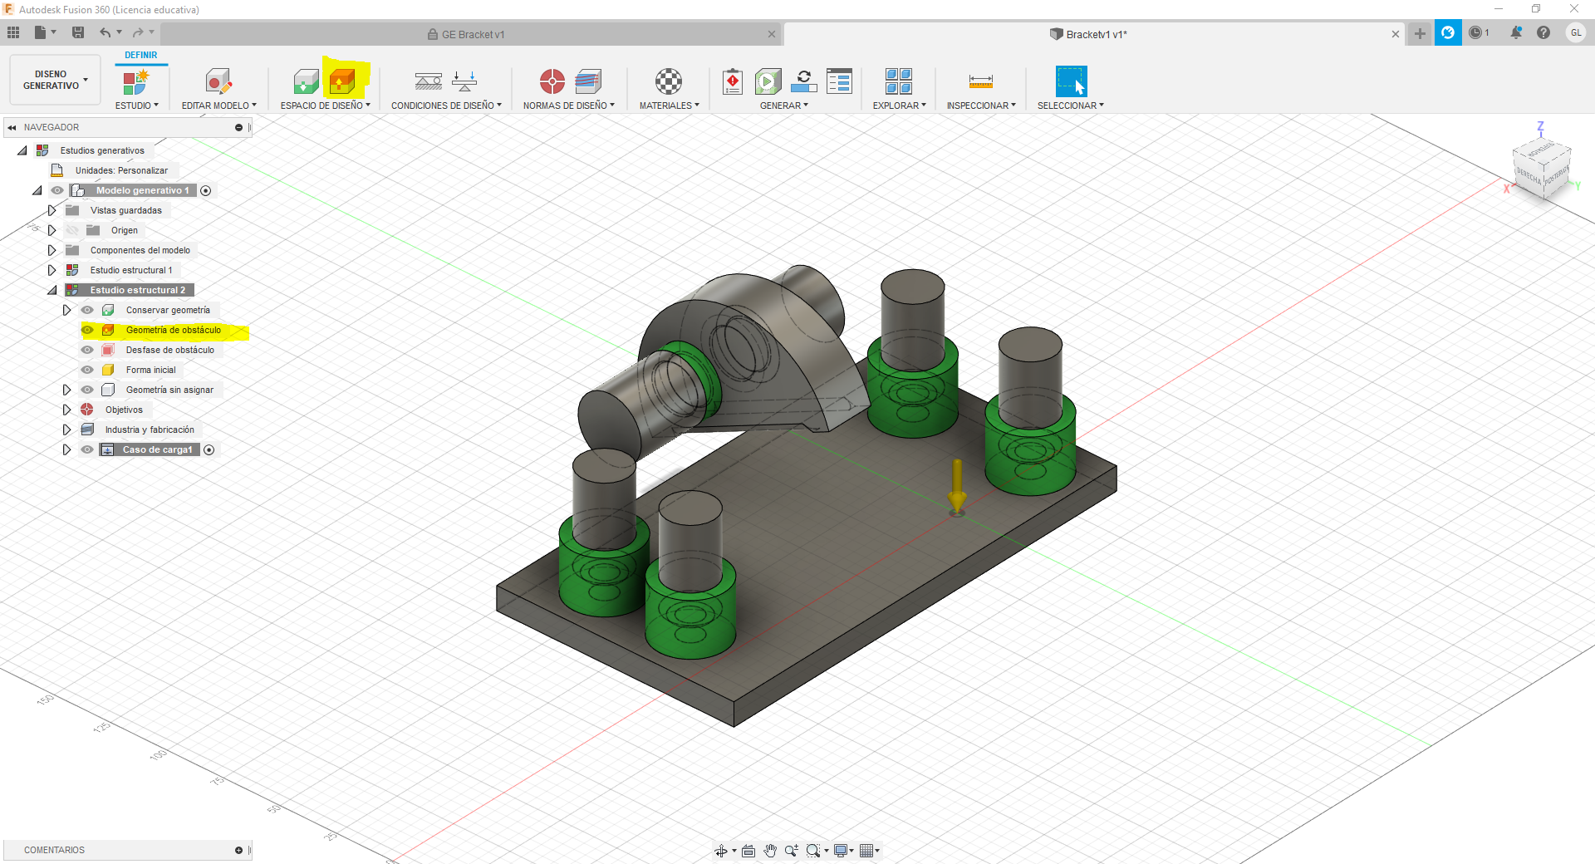Expand Vistas guardadas folder

[x=52, y=210]
